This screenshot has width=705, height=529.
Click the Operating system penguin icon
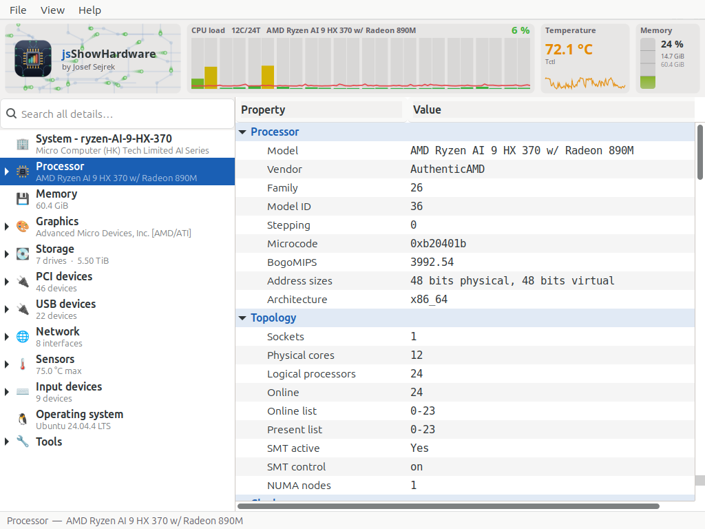[23, 419]
